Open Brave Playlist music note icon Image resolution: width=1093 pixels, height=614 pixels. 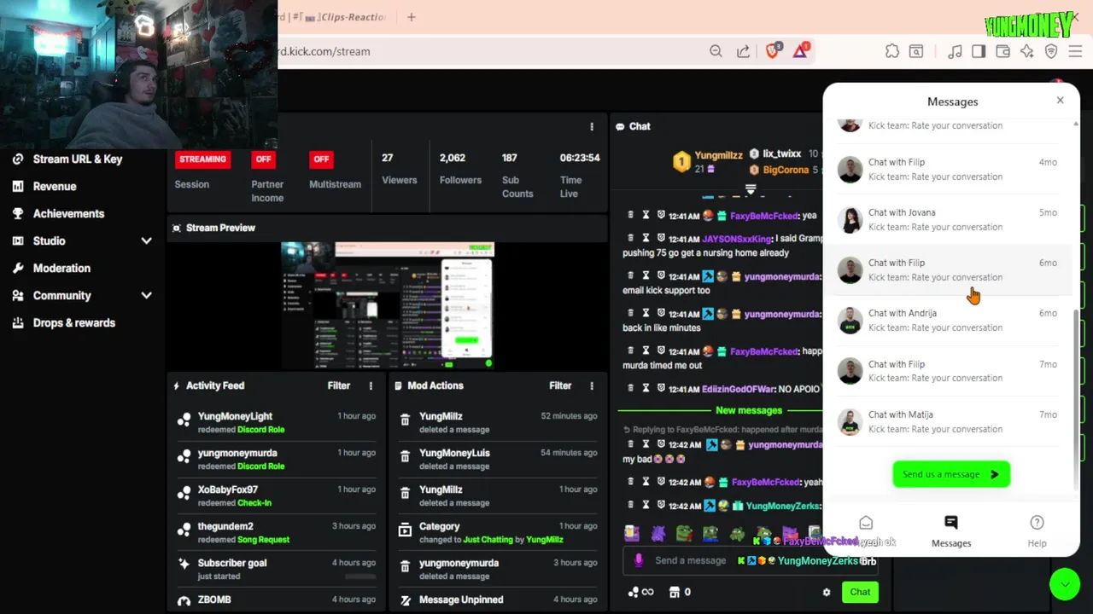955,51
